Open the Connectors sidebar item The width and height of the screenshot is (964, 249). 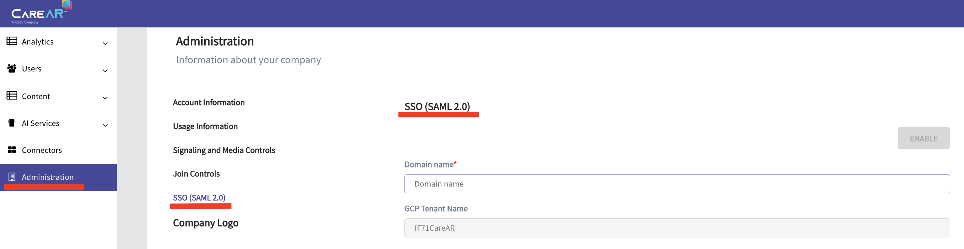tap(42, 150)
